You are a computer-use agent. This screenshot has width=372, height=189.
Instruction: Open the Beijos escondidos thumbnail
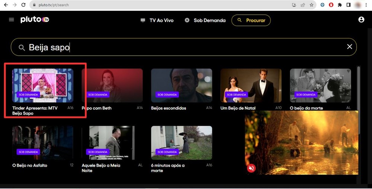click(182, 85)
